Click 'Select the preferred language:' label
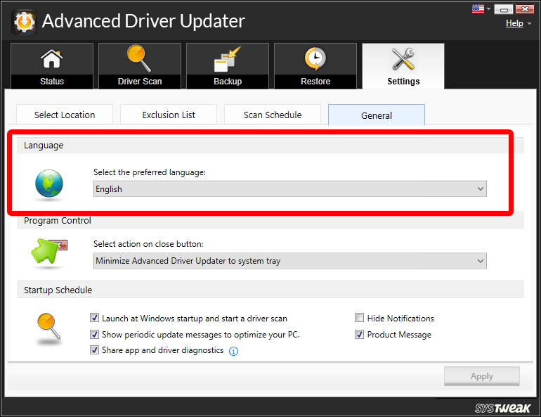Viewport: 541px width, 417px height. [x=150, y=172]
